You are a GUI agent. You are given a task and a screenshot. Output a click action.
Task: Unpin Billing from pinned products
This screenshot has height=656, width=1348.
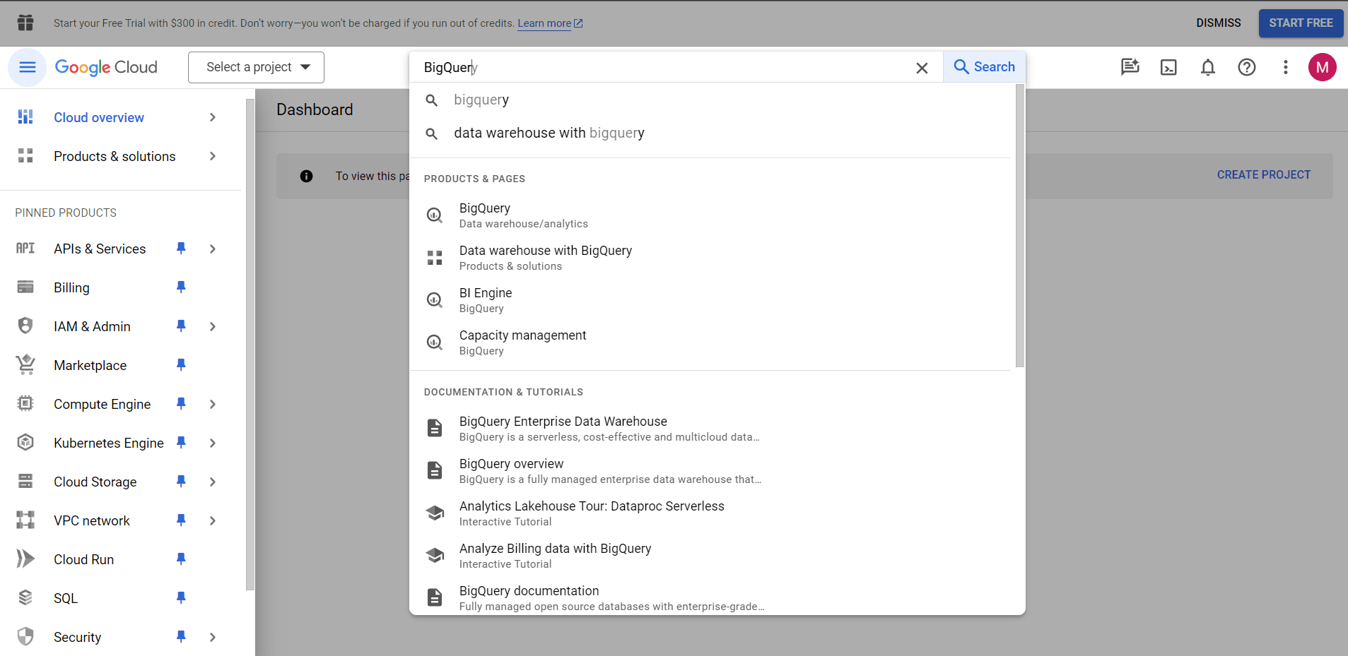point(181,287)
